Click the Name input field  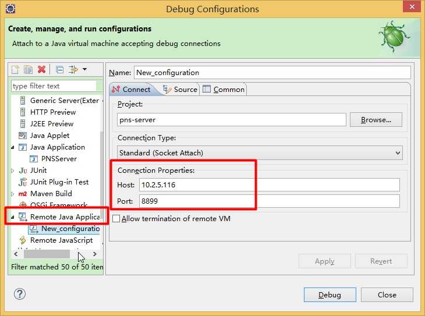pos(272,73)
